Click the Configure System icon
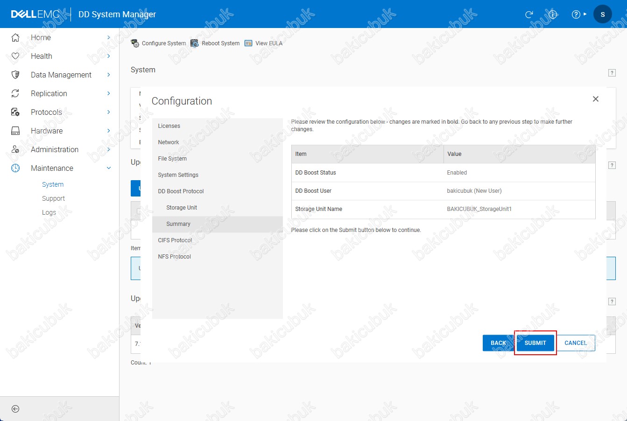This screenshot has width=627, height=421. point(135,43)
